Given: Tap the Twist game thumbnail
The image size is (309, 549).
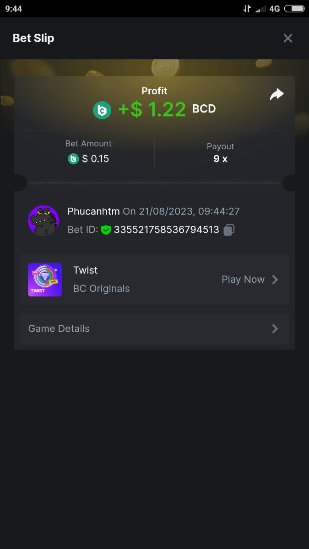Looking at the screenshot, I should point(45,280).
